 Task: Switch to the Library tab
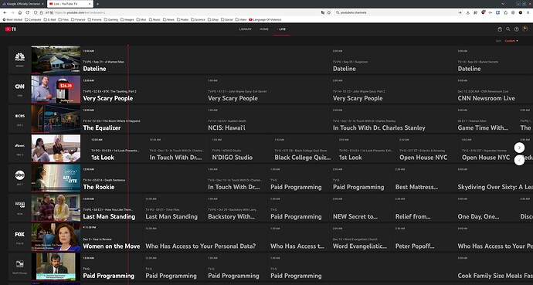coord(246,29)
